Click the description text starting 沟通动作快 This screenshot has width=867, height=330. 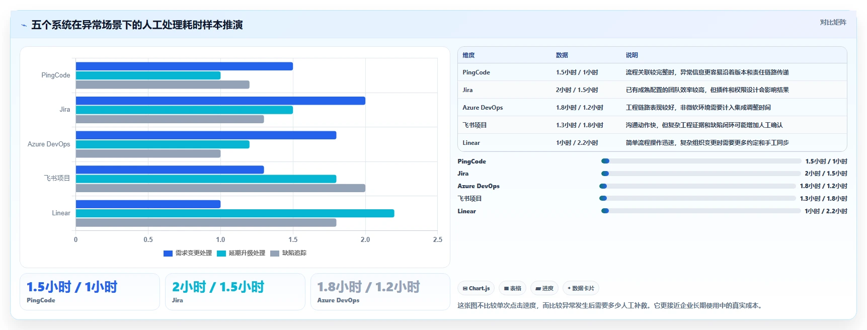[x=704, y=125]
